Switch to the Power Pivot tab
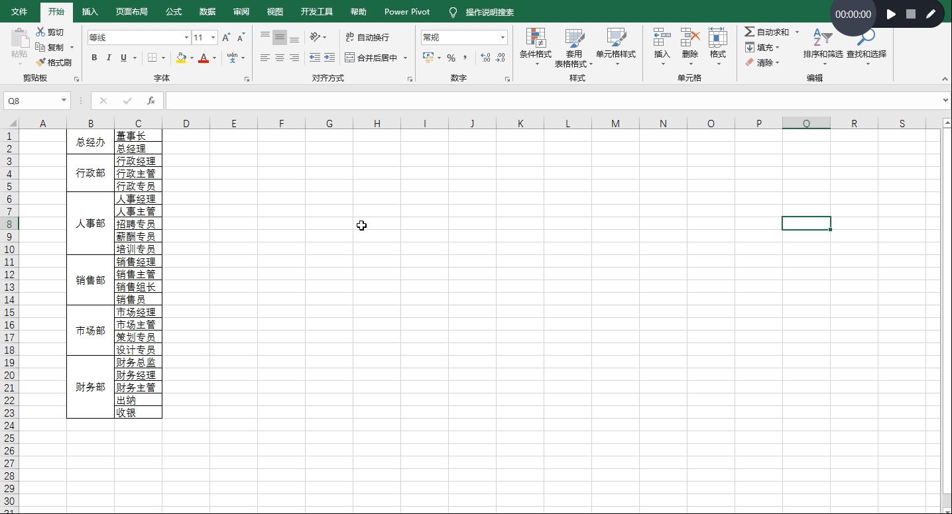 click(407, 12)
